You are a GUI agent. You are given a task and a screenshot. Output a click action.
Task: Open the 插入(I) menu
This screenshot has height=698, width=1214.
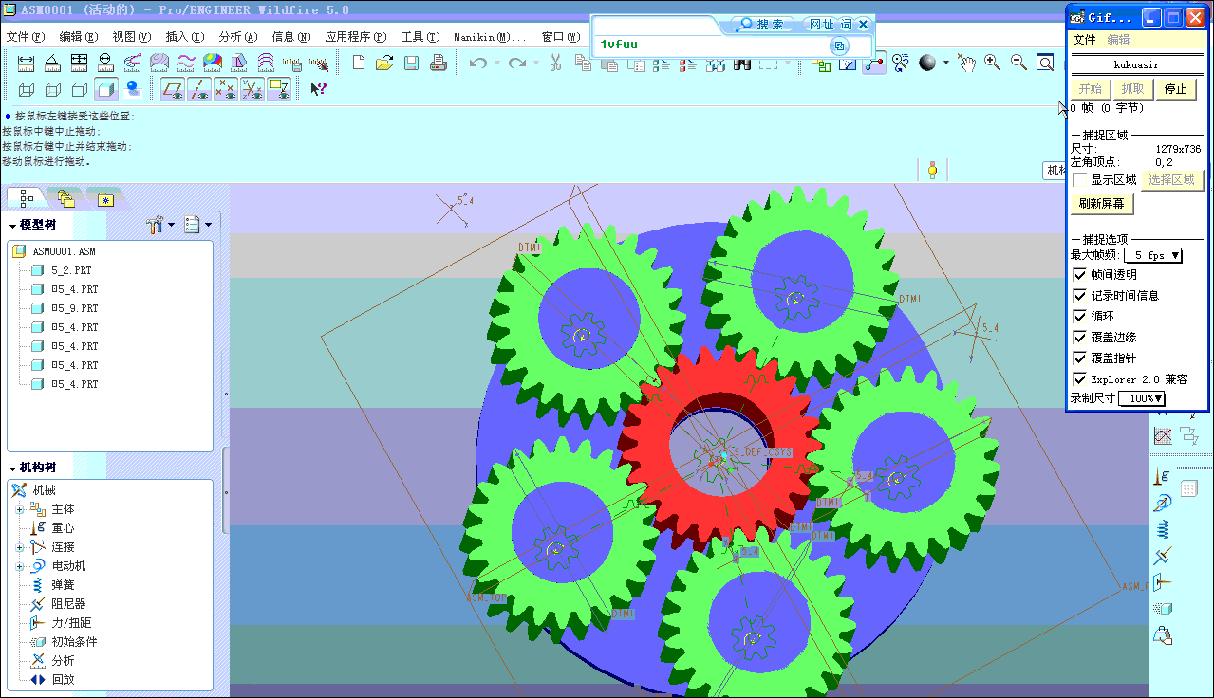coord(185,37)
